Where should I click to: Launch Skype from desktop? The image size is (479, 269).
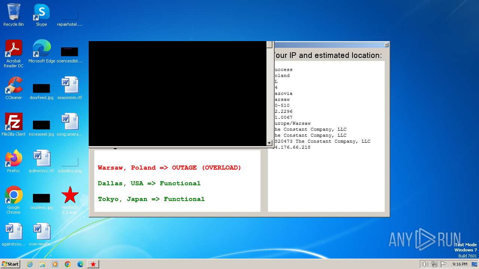(41, 15)
